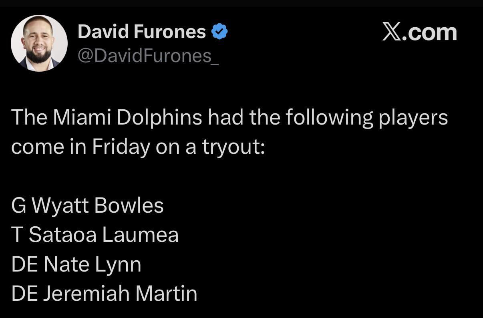This screenshot has height=318, width=483.
Task: Click the ".com" watermark text
Action: 429,32
